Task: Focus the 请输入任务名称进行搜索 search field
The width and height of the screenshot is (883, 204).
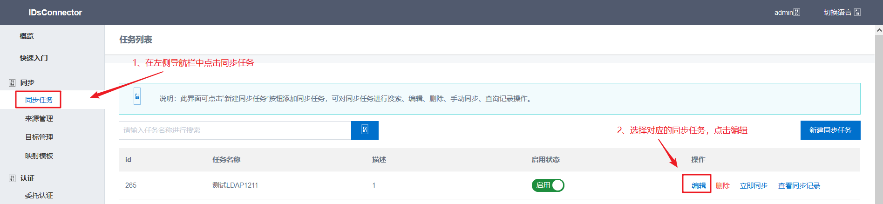Action: tap(235, 130)
